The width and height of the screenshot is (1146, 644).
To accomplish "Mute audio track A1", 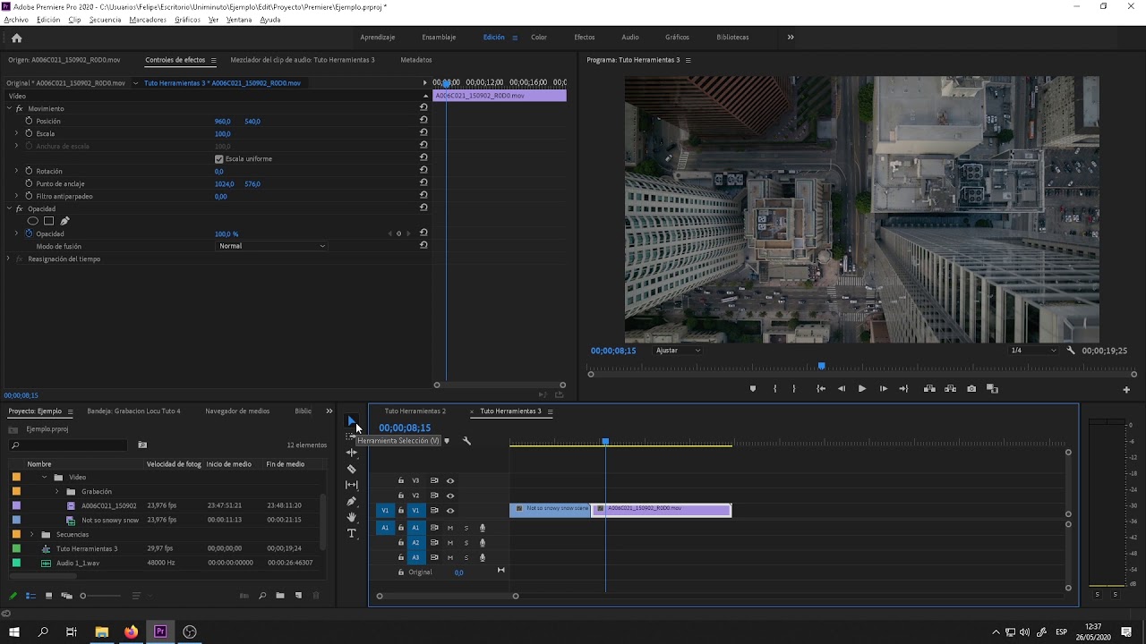I will tap(450, 528).
